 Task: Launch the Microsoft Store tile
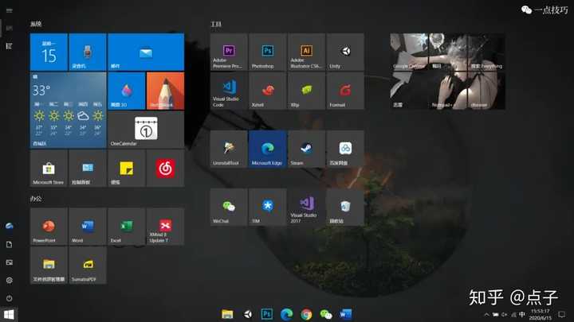pyautogui.click(x=49, y=169)
